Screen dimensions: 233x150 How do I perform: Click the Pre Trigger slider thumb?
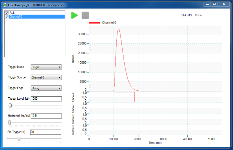point(19,139)
